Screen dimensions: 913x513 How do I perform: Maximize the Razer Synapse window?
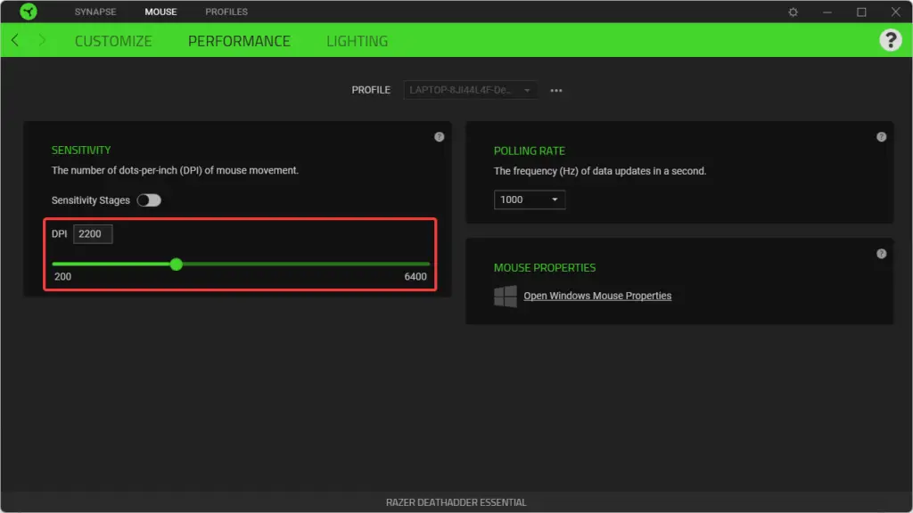(861, 12)
